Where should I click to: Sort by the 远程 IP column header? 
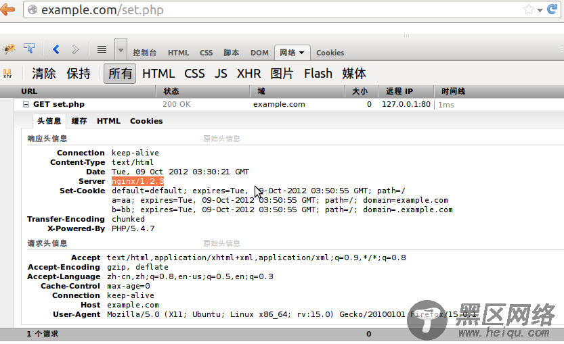coord(406,91)
